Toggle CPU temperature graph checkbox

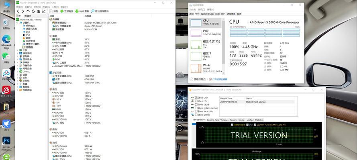pos(247,125)
